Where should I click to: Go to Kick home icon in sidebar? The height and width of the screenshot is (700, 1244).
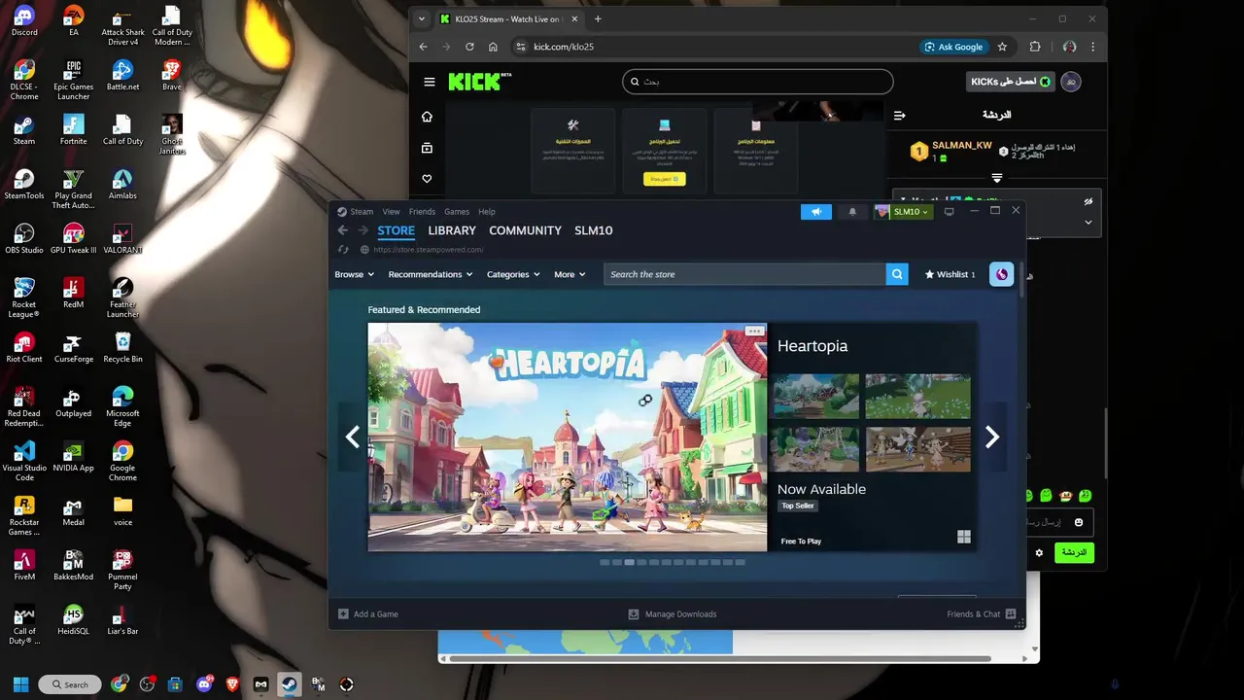(427, 117)
